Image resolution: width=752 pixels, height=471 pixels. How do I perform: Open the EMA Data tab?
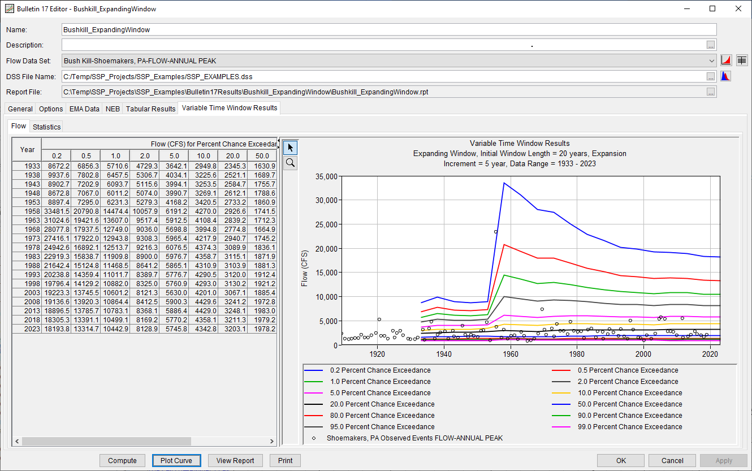(x=84, y=109)
